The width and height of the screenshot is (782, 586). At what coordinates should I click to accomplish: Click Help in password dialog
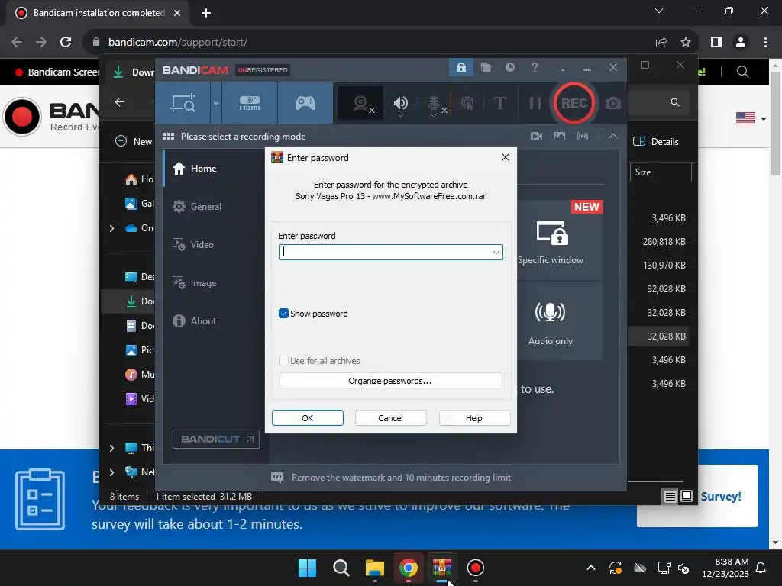coord(474,418)
